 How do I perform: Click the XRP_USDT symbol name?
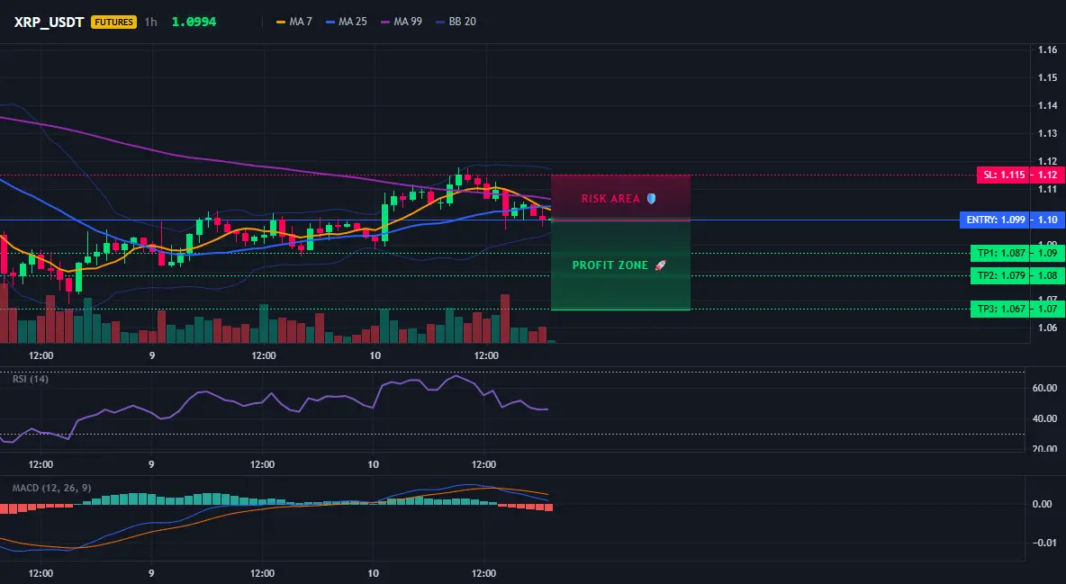coord(49,22)
